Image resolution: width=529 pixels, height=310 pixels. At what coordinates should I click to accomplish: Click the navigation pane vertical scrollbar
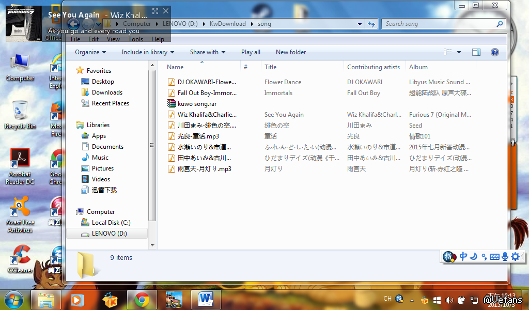152,145
